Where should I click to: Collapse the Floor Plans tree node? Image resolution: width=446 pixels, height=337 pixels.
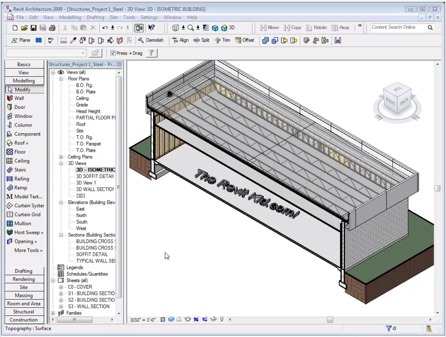click(x=61, y=79)
